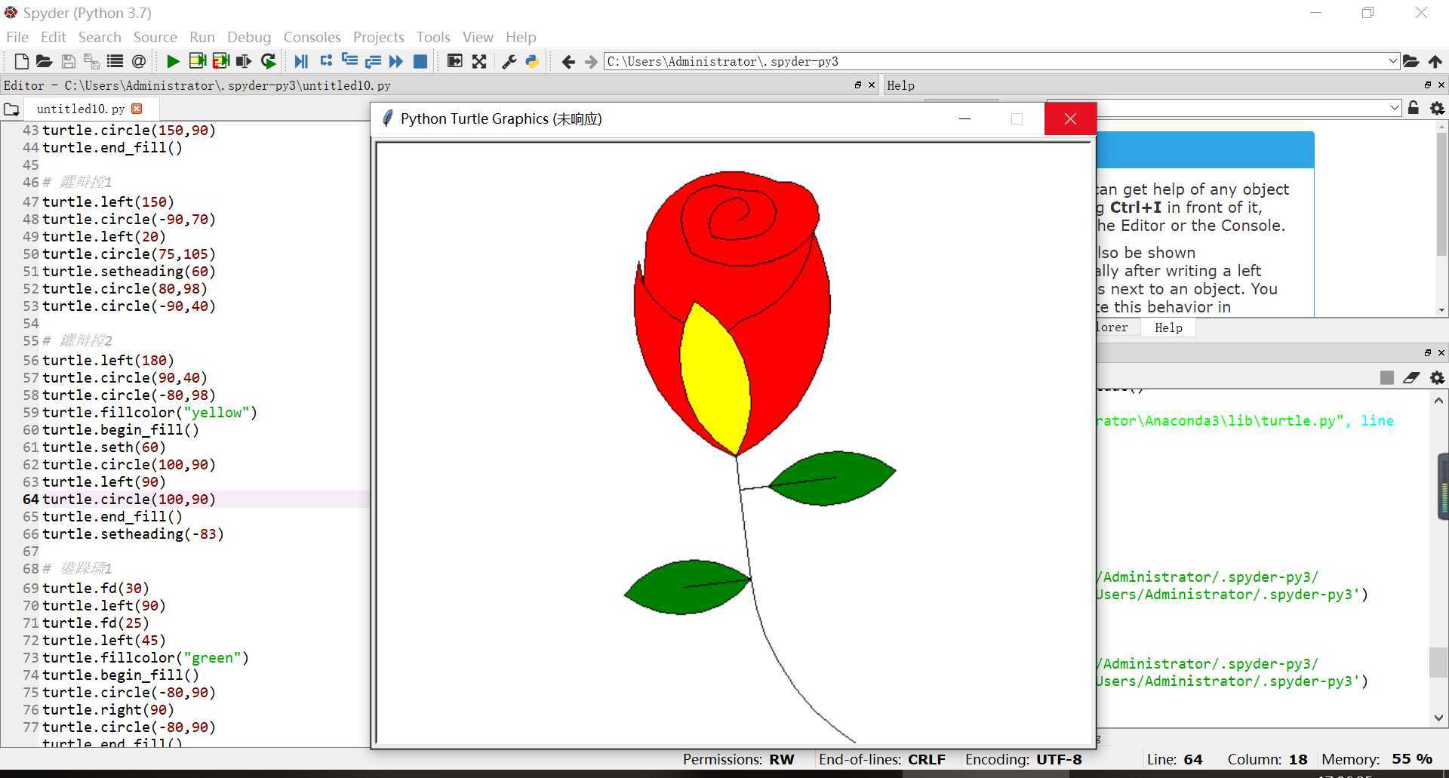
Task: Toggle fullscreen mode icon
Action: click(x=479, y=61)
